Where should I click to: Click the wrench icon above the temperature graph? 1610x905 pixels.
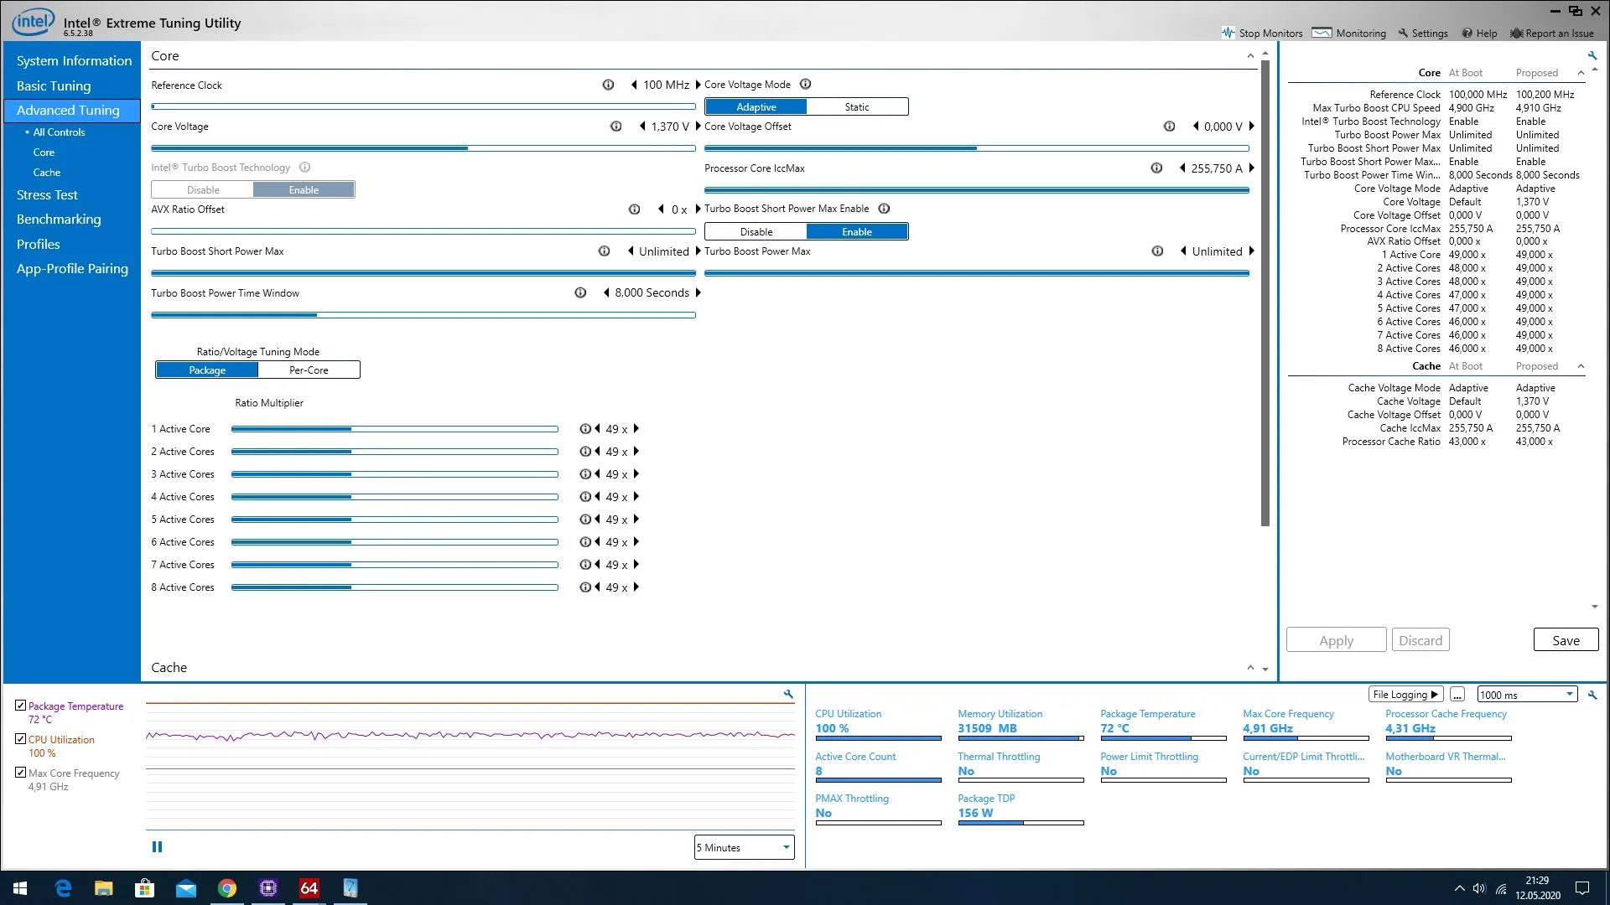pos(788,694)
